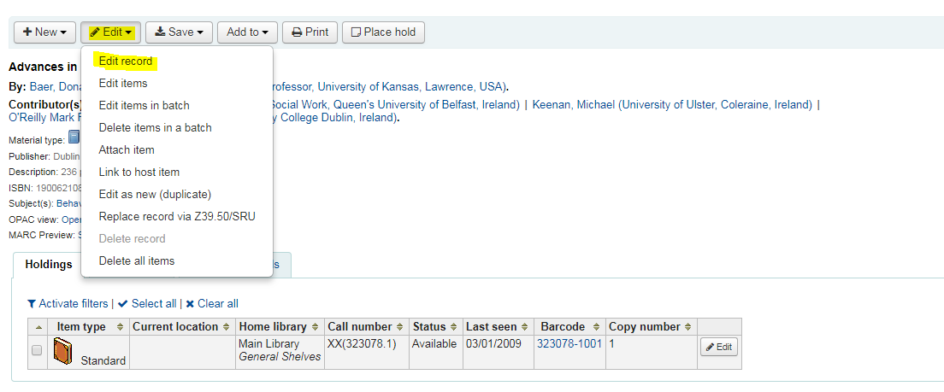Image resolution: width=944 pixels, height=392 pixels.
Task: Open barcode link 323078-1001
Action: coord(569,344)
